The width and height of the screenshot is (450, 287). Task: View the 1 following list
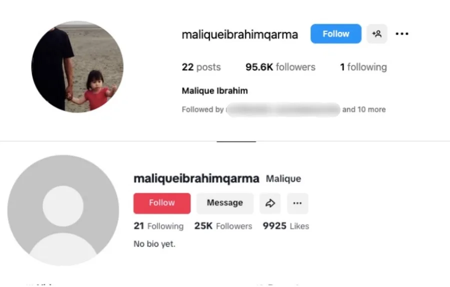coord(363,67)
